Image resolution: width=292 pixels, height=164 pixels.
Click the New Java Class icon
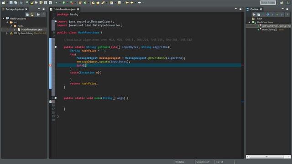[85, 3]
